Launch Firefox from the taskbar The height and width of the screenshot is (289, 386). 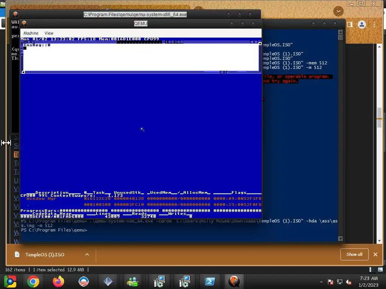[58, 281]
